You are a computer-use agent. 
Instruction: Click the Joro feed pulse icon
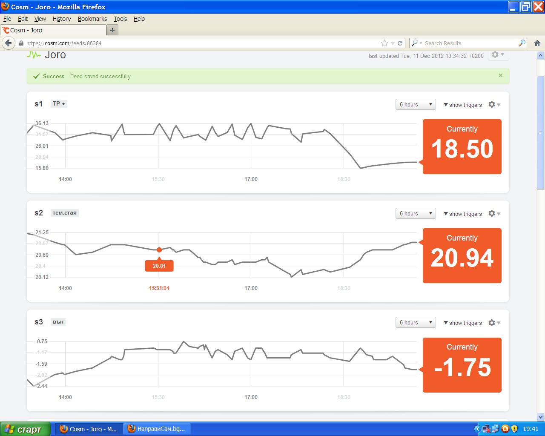[34, 54]
